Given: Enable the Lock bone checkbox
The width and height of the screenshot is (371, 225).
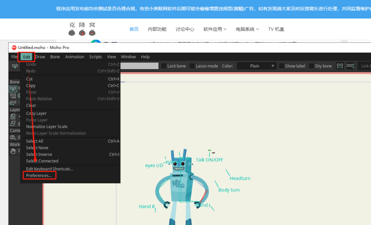Looking at the screenshot, I should tap(164, 66).
